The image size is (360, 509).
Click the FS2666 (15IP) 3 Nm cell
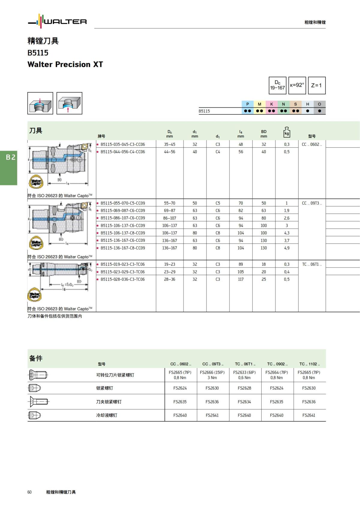[x=212, y=375]
